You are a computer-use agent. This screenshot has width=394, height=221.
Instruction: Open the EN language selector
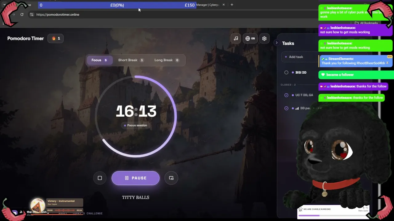(250, 38)
